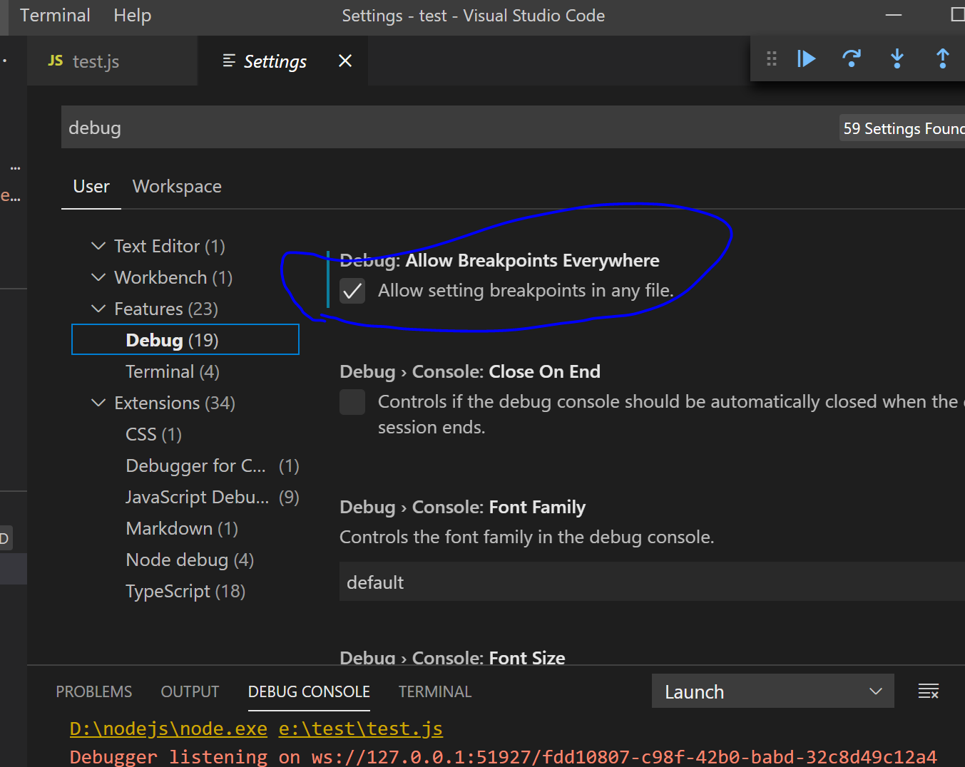This screenshot has height=767, width=965.
Task: Select TypeScript (18) settings entry
Action: (x=185, y=591)
